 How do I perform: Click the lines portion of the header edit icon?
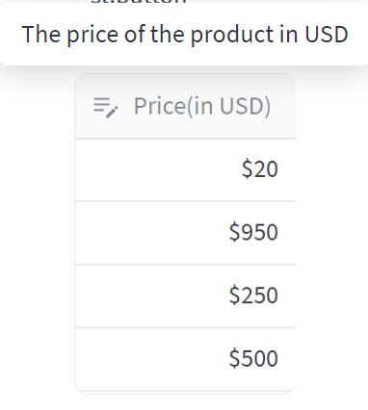tap(102, 105)
